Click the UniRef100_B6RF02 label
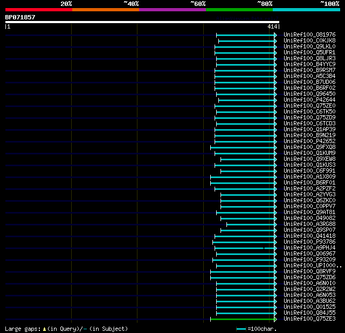Screen dimensions: 345x333 click(x=309, y=88)
